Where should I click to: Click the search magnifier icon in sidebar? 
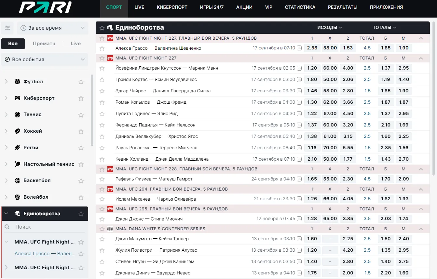pyautogui.click(x=7, y=227)
